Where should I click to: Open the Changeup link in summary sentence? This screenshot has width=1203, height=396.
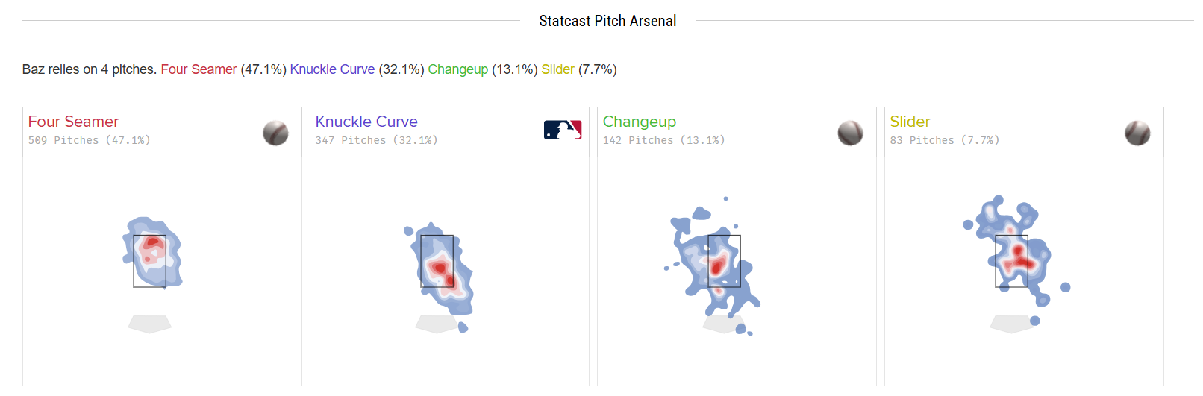coord(457,69)
